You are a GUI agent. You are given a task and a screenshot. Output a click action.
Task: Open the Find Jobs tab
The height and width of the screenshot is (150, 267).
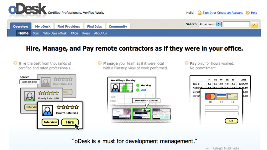coord(95,26)
